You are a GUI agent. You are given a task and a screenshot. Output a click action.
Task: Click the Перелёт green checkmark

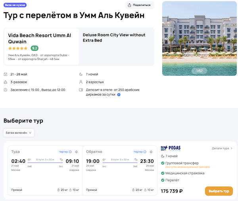(x=163, y=181)
